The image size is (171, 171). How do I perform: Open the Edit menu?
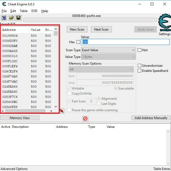(13, 11)
